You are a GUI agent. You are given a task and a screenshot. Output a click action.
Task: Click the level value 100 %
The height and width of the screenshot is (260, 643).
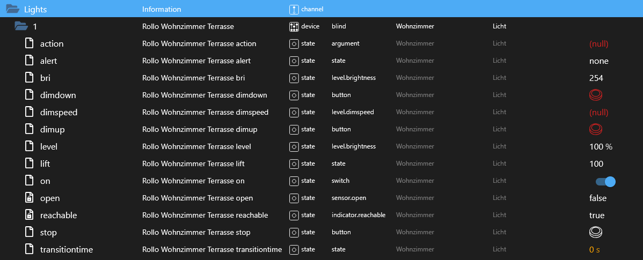coord(601,146)
